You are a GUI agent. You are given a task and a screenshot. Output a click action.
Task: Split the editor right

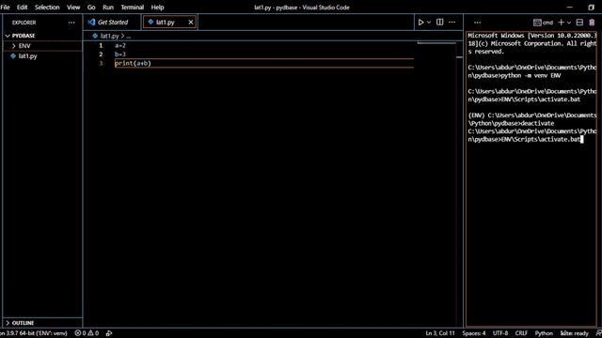pos(440,23)
